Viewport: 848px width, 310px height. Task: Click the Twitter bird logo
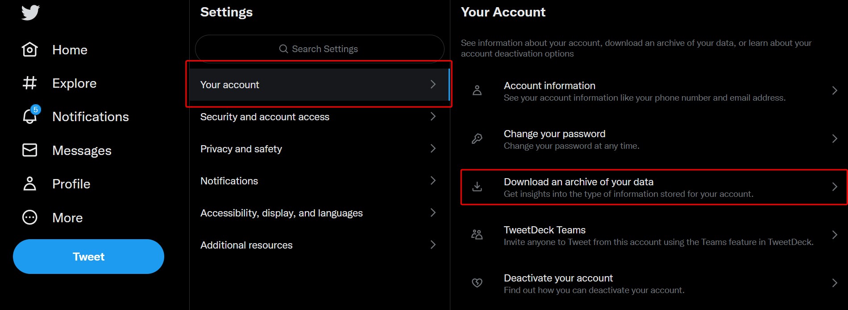tap(29, 12)
